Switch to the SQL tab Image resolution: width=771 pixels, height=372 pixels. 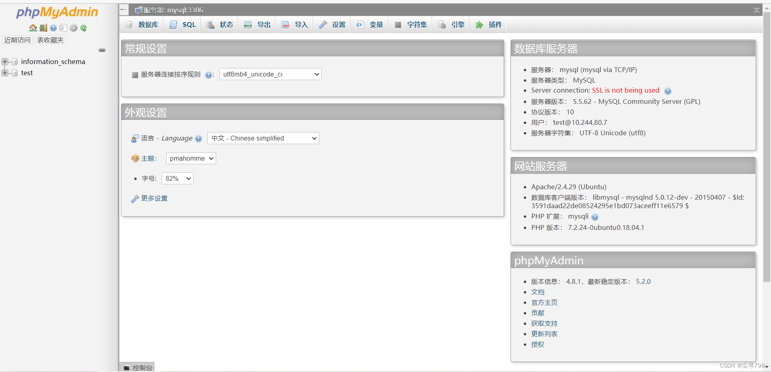click(183, 25)
